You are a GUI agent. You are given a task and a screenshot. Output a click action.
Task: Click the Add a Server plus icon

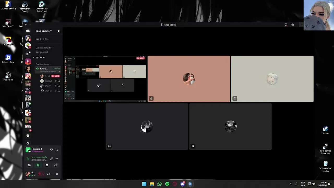(28, 136)
